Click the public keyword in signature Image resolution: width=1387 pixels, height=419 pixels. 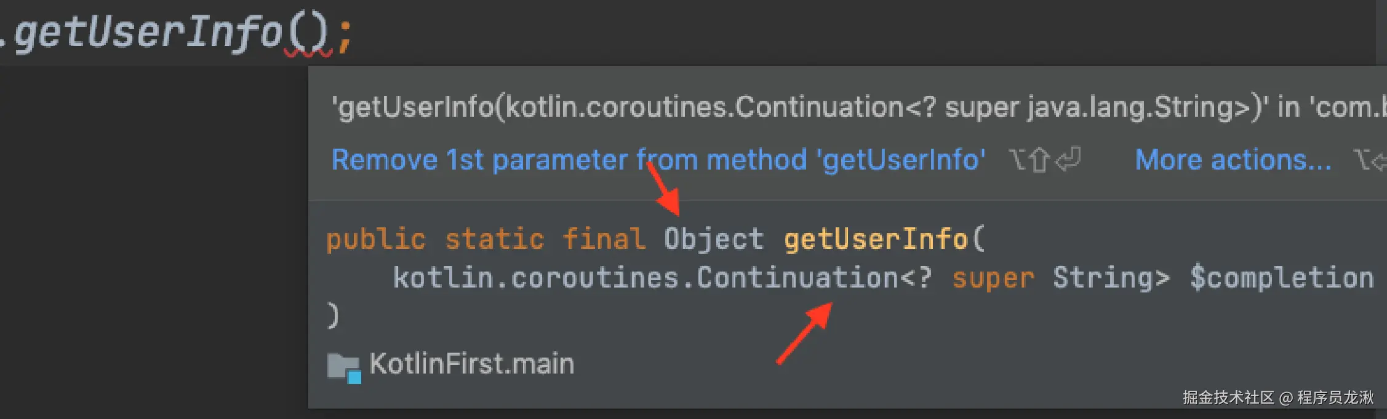[375, 239]
